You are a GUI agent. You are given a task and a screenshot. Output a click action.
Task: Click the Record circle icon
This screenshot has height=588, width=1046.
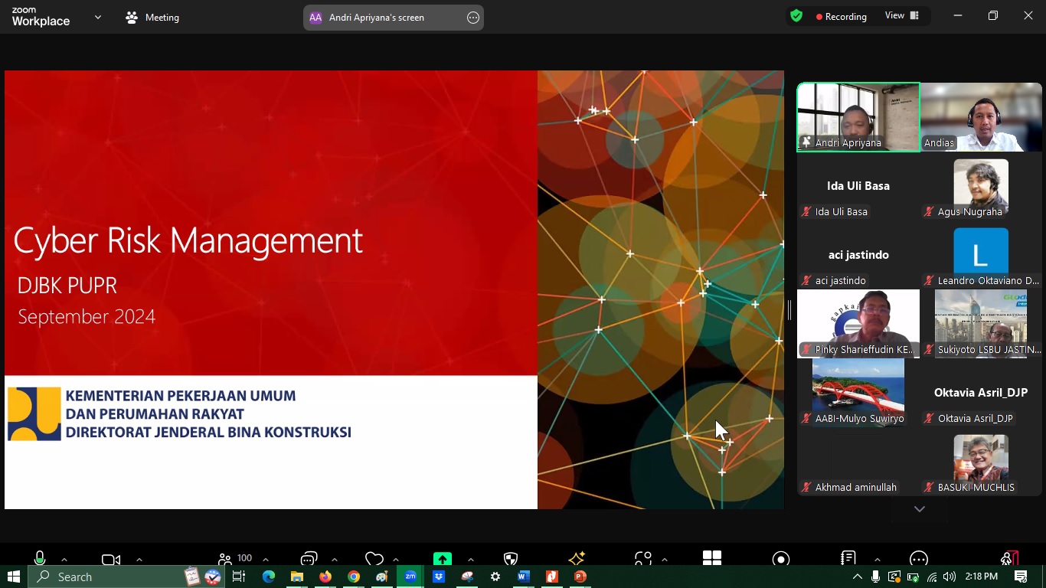click(x=781, y=559)
